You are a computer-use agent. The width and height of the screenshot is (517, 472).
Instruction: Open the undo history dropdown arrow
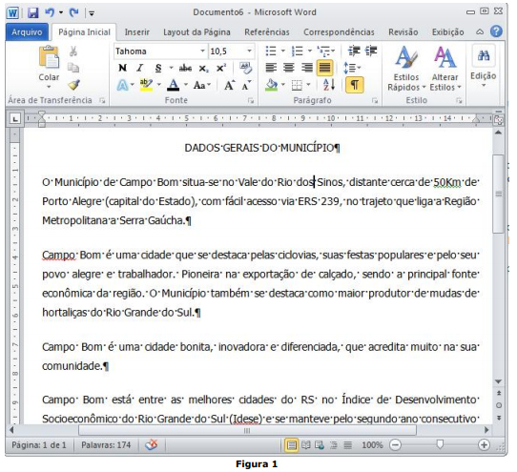tap(61, 12)
